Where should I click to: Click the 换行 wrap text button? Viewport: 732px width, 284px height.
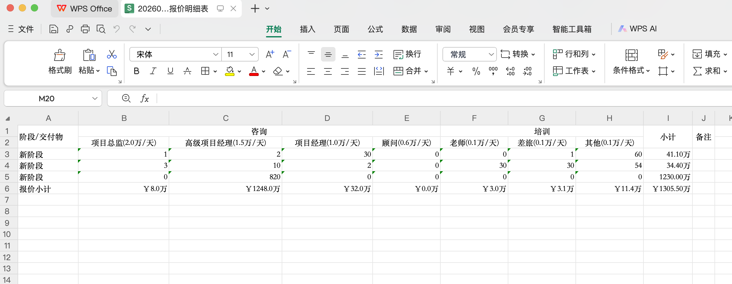(407, 55)
